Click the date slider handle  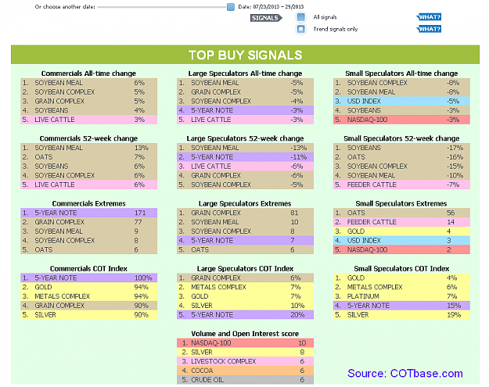(x=231, y=7)
